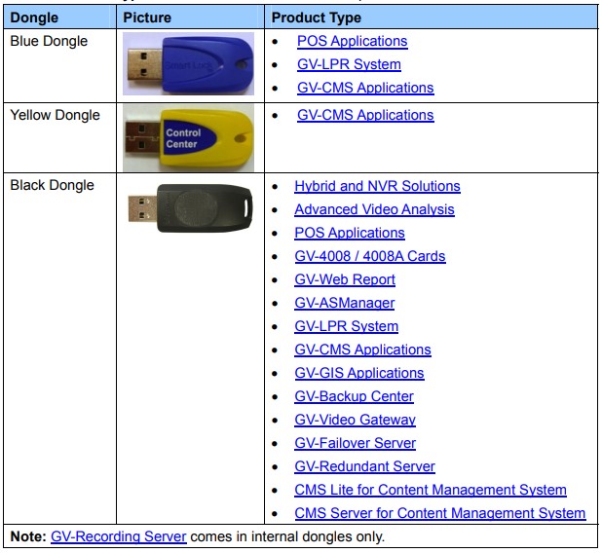Open POS Applications link under Black Dongle
Screen dimensions: 602x553
point(350,233)
